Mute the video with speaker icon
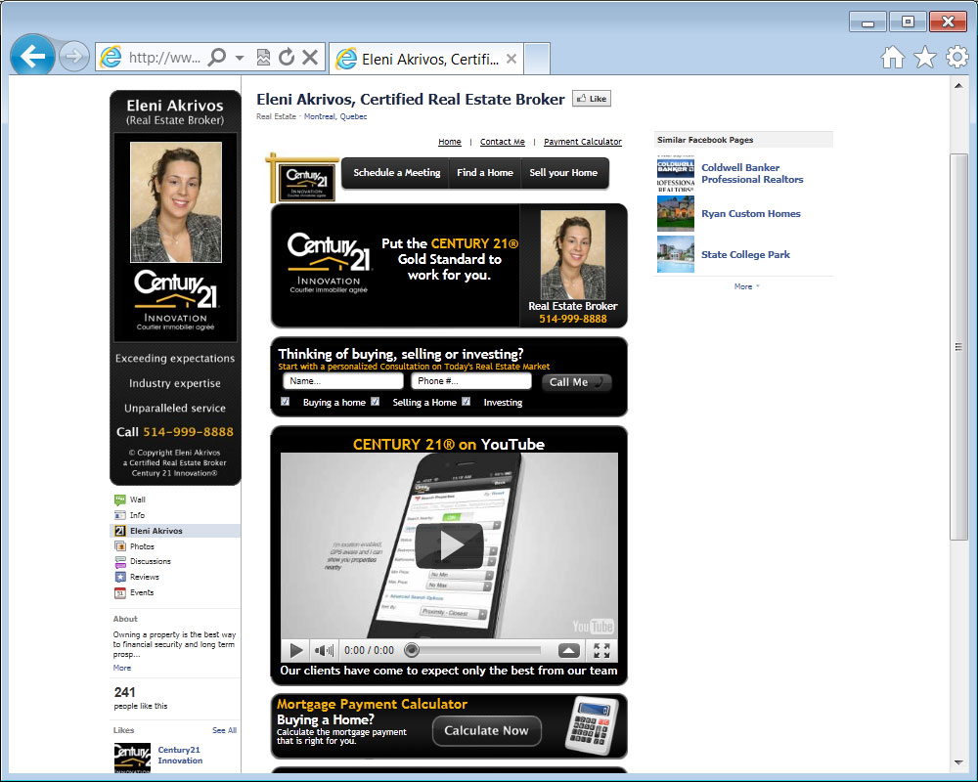The image size is (978, 782). point(324,650)
